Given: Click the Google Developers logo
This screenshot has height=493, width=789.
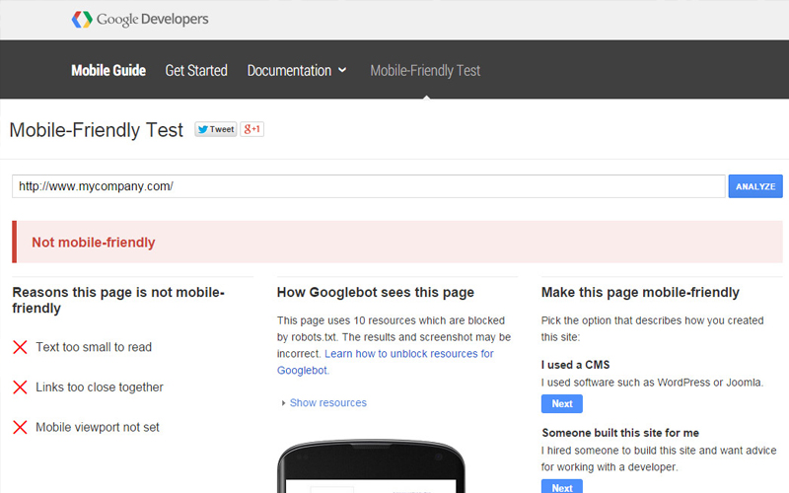Looking at the screenshot, I should [x=140, y=20].
